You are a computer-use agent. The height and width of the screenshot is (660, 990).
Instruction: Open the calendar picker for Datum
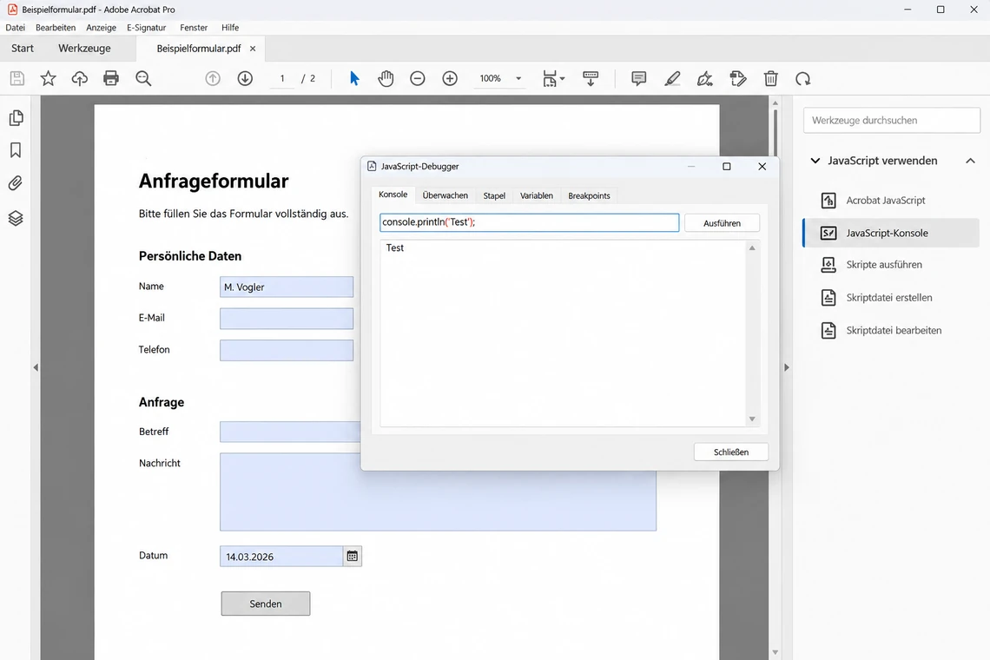pos(353,556)
